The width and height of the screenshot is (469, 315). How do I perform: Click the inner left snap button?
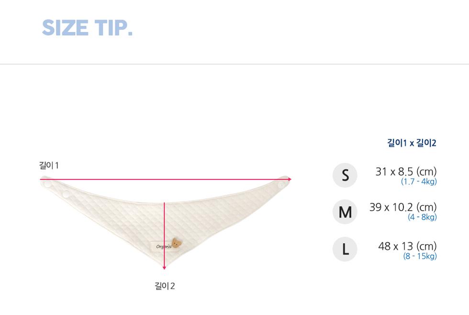pyautogui.click(x=66, y=194)
